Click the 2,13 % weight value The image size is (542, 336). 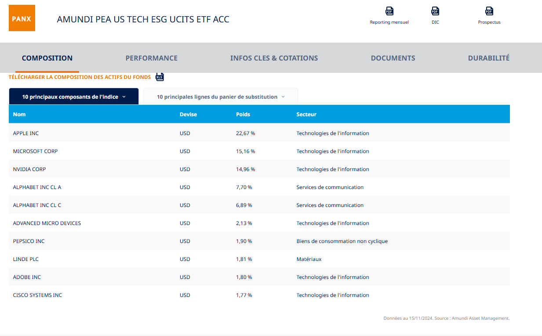point(244,223)
